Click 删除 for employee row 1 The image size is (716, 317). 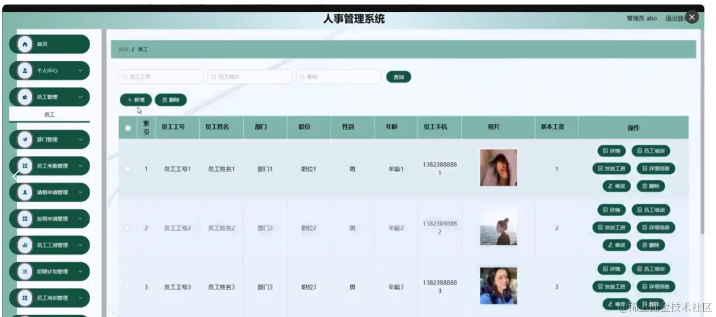(x=651, y=186)
